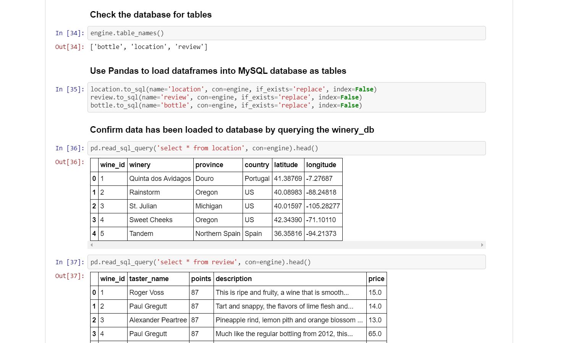
Task: Select the 'Use Pandas to load dataframes' heading cell
Action: pos(218,71)
